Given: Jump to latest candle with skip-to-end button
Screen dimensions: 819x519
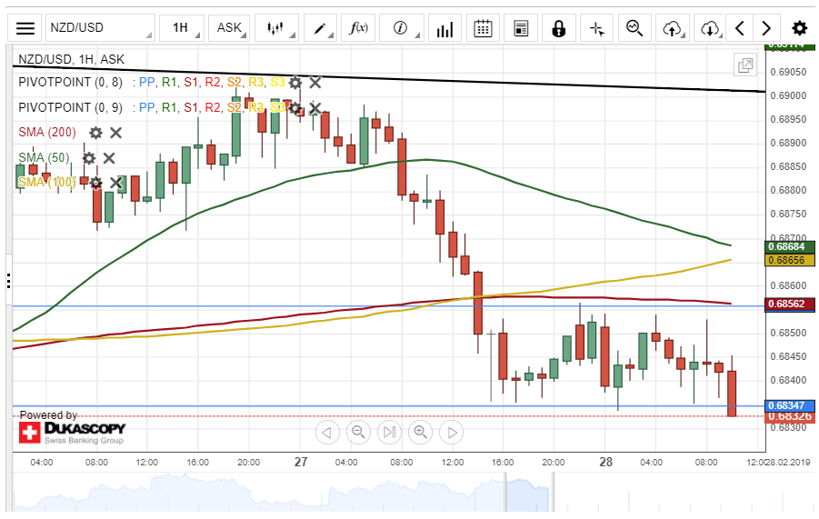Looking at the screenshot, I should tap(389, 432).
